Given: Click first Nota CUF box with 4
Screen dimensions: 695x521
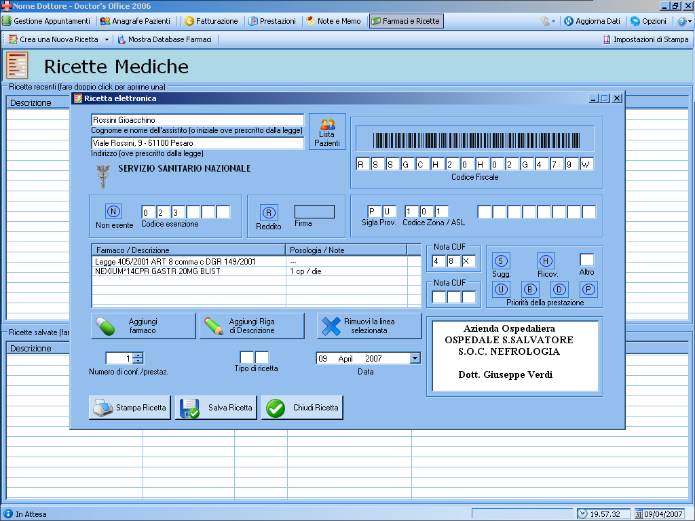Looking at the screenshot, I should click(439, 261).
